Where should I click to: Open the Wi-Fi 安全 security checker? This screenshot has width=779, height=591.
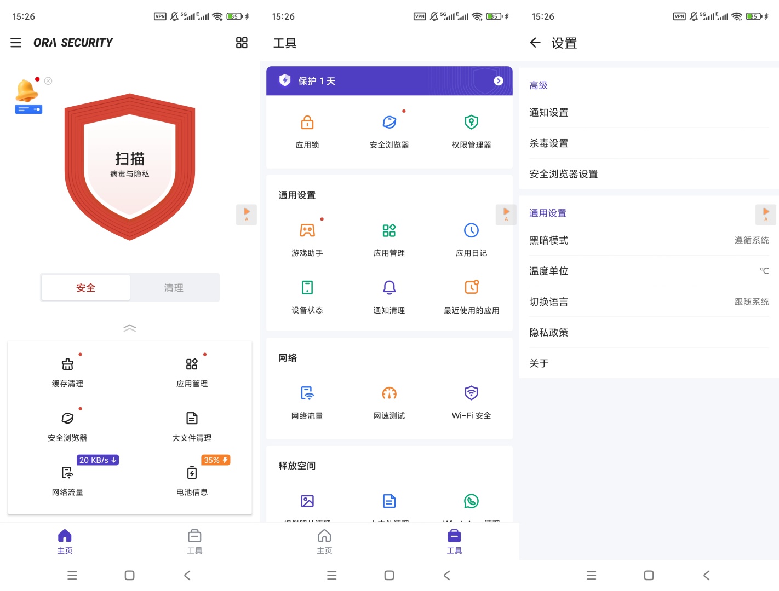click(471, 401)
